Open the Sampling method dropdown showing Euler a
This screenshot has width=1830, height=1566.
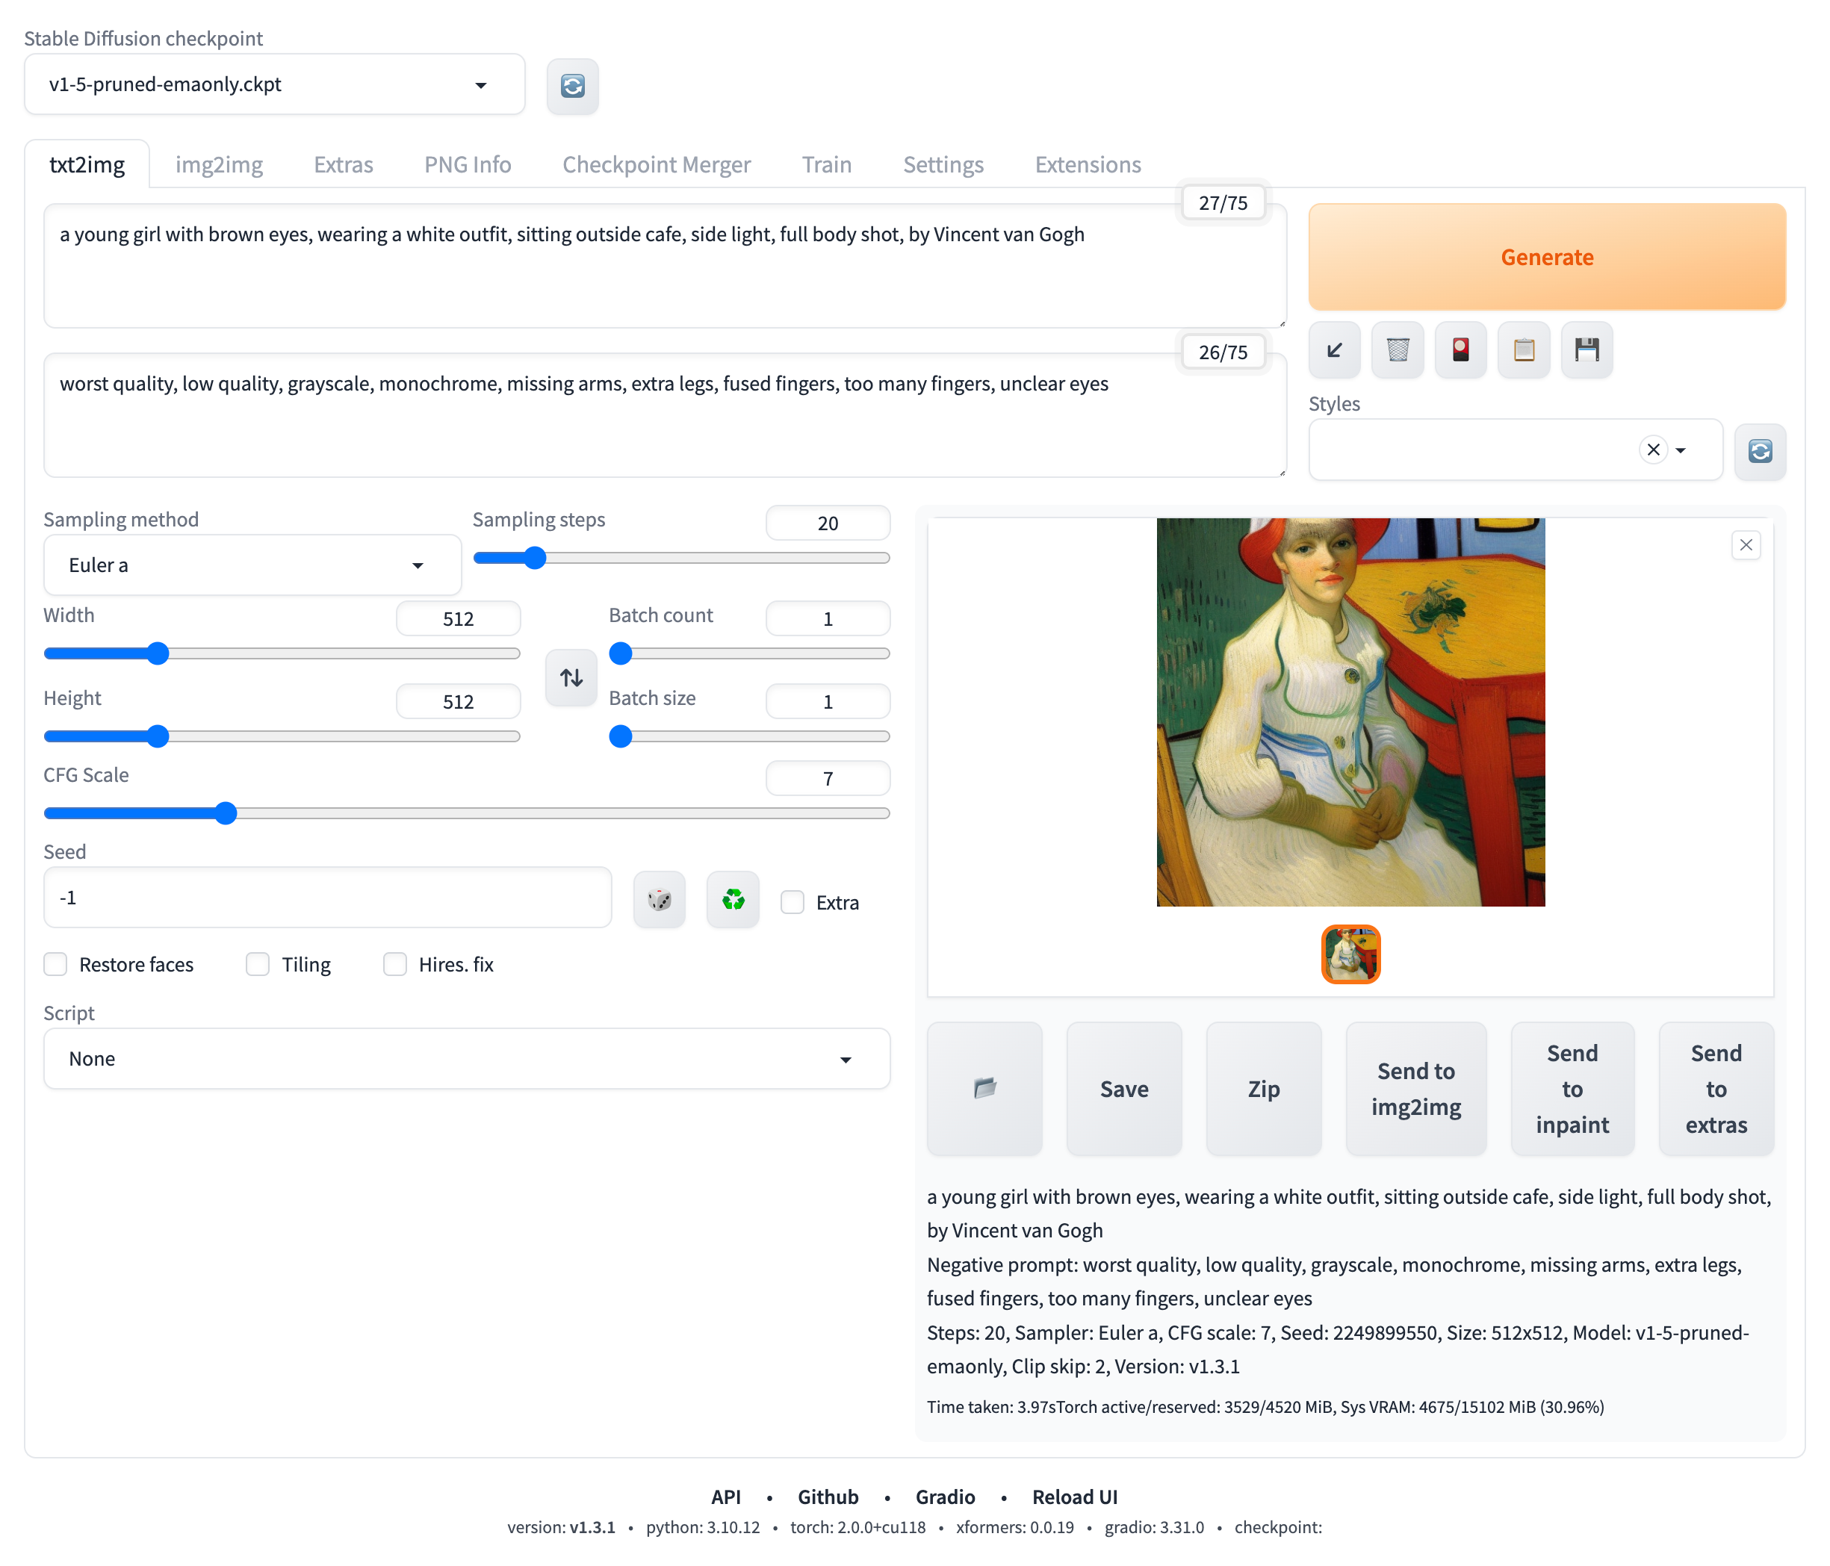[x=252, y=565]
